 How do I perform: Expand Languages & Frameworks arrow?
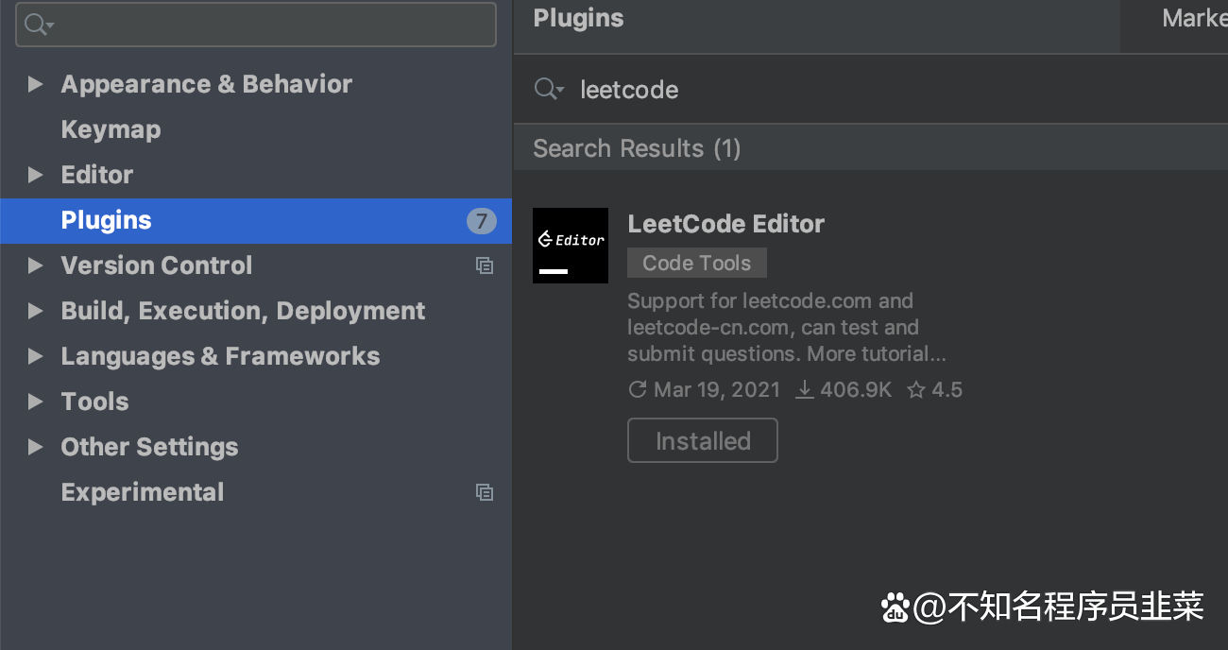tap(36, 356)
